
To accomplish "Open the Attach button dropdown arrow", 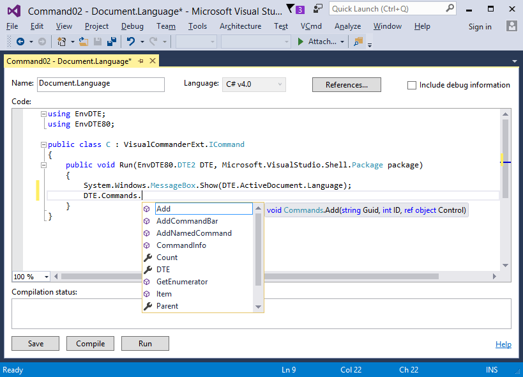I will (342, 42).
